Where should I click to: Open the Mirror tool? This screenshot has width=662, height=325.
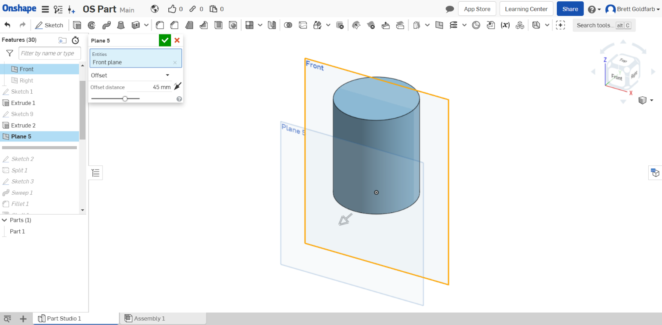click(x=272, y=25)
